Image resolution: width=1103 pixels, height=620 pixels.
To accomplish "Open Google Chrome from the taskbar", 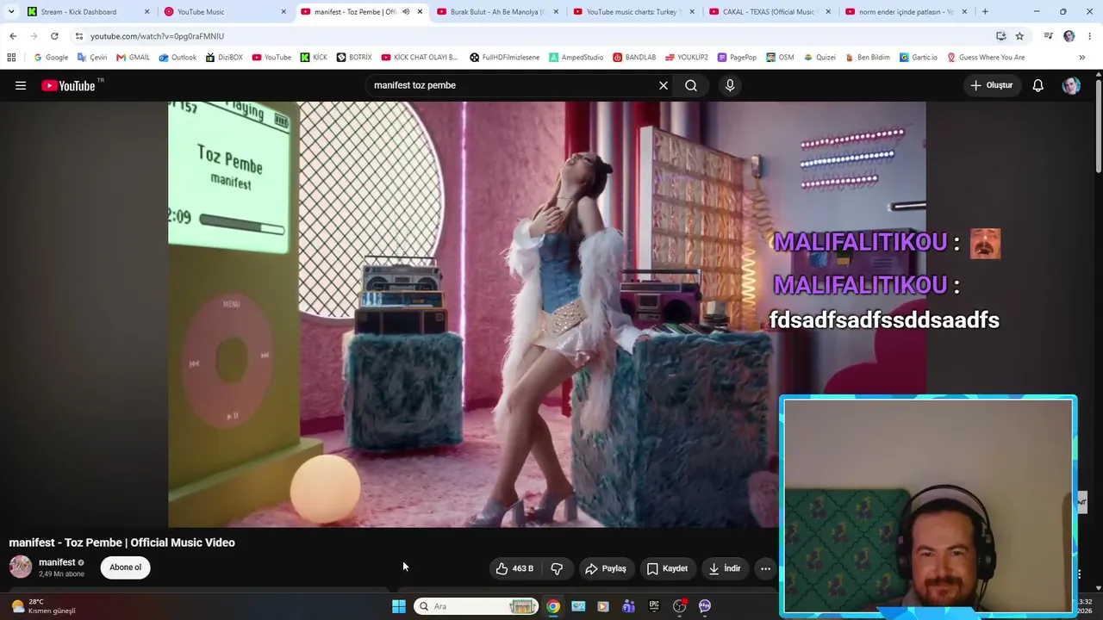I will point(553,606).
